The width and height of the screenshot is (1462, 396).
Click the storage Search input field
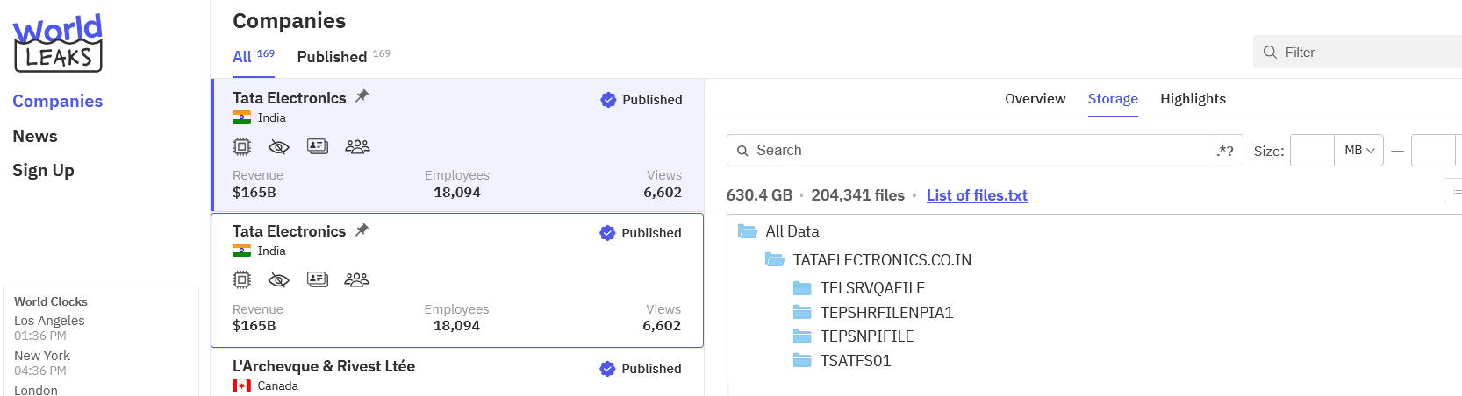(x=967, y=151)
